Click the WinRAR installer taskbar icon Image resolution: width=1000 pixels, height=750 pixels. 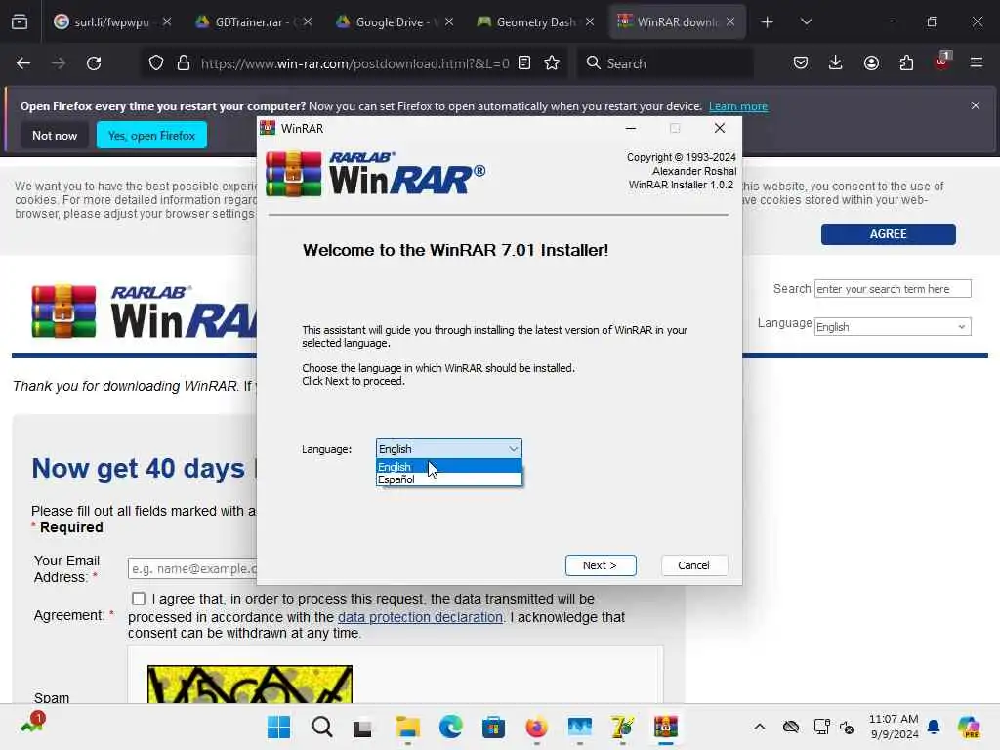tap(665, 727)
